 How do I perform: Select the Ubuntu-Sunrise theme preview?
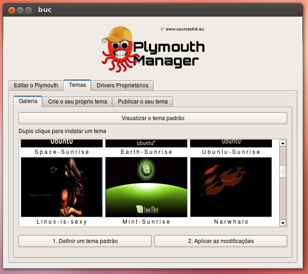click(x=231, y=143)
